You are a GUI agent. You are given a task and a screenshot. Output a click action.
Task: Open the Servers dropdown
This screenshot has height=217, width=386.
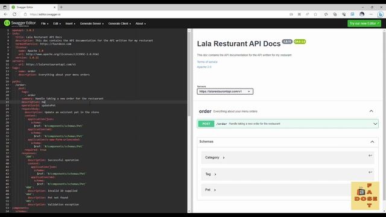pos(225,91)
